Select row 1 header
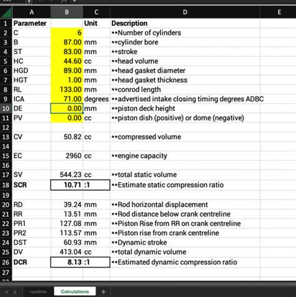This screenshot has height=297, width=296. [6, 23]
